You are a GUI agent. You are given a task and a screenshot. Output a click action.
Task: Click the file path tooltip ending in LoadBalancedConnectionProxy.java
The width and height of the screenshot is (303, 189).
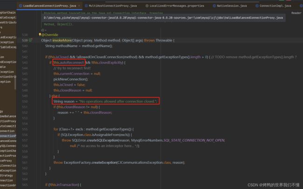tap(163, 18)
